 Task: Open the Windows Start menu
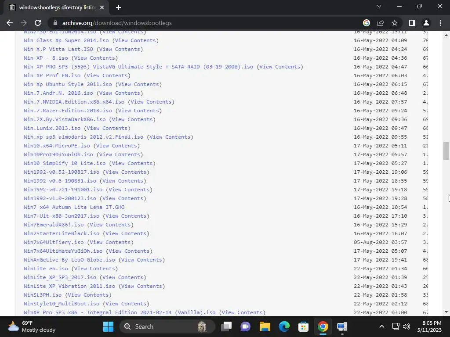(108, 326)
